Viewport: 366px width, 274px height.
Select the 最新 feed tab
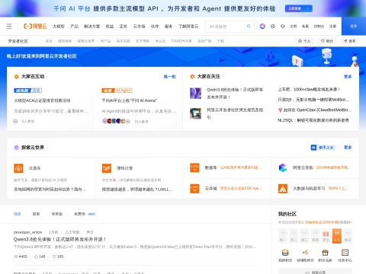pyautogui.click(x=36, y=214)
